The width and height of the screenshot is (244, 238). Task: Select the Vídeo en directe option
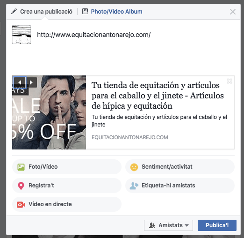point(67,204)
